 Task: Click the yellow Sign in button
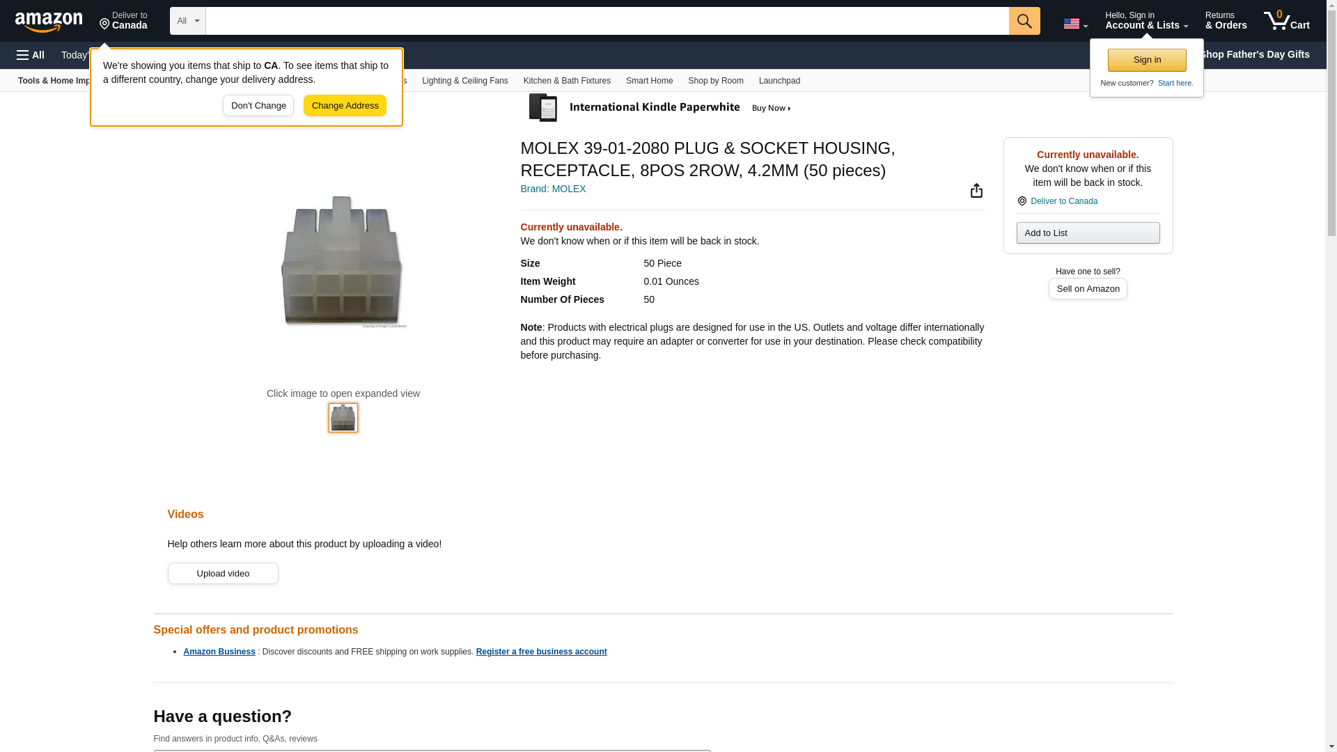click(1146, 60)
